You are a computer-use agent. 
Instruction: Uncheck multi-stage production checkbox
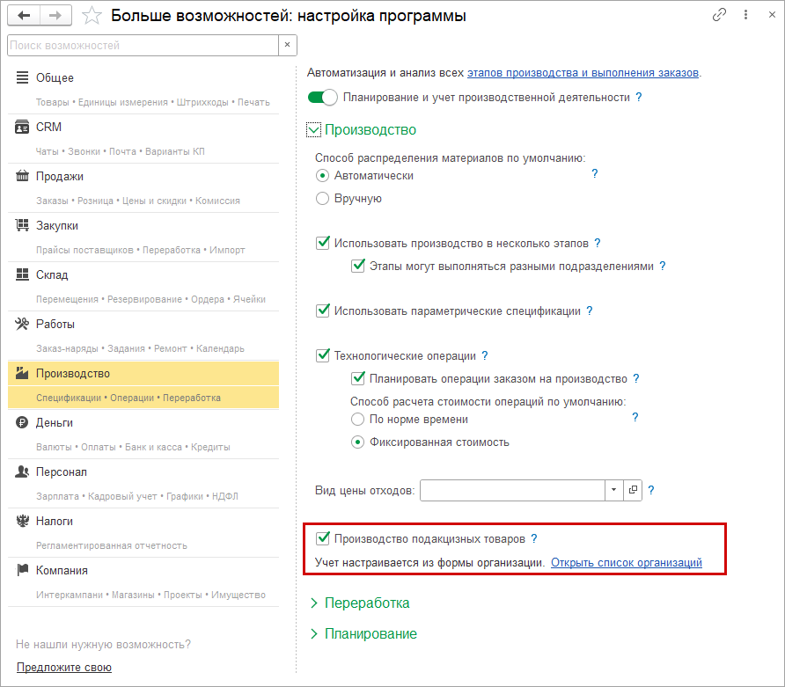point(323,243)
